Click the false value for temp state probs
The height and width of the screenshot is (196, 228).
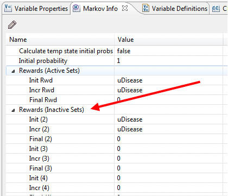point(124,51)
